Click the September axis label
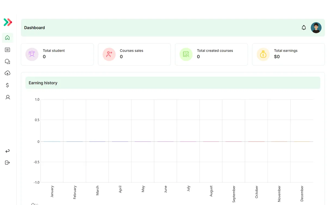Viewport: 328px width, 205px height. [x=234, y=194]
